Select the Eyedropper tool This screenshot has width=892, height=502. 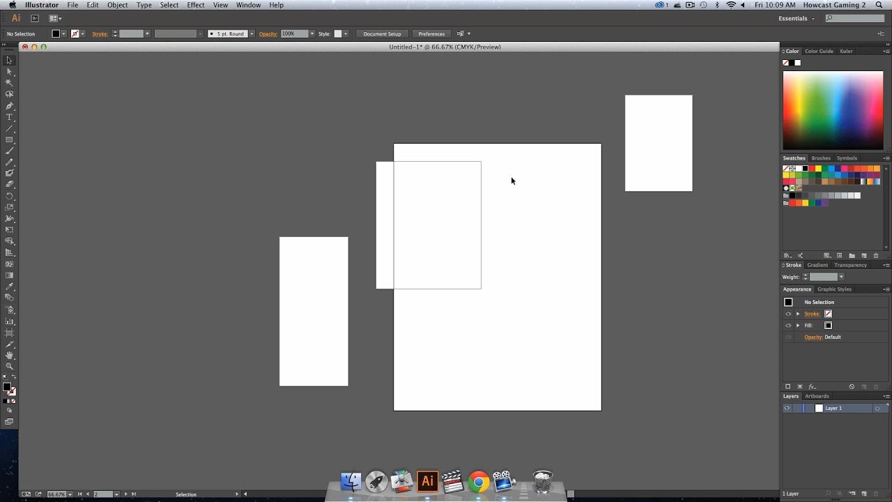[10, 287]
